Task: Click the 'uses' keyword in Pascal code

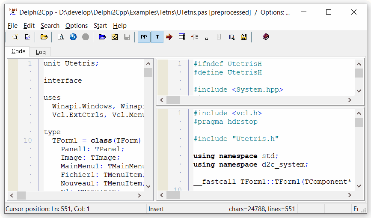Action: point(52,98)
